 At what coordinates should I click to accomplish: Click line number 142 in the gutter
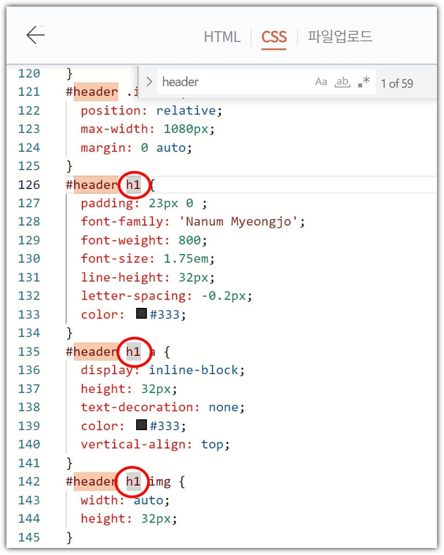pyautogui.click(x=29, y=482)
